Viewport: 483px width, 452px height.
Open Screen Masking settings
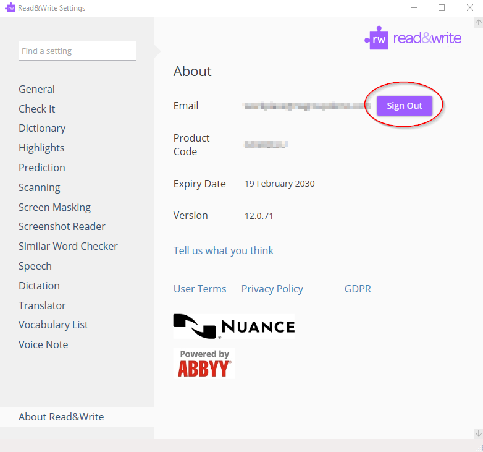point(54,207)
